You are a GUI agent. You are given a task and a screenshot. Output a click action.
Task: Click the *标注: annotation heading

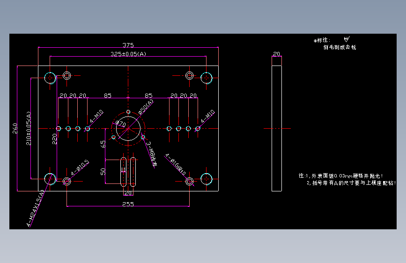click(322, 40)
